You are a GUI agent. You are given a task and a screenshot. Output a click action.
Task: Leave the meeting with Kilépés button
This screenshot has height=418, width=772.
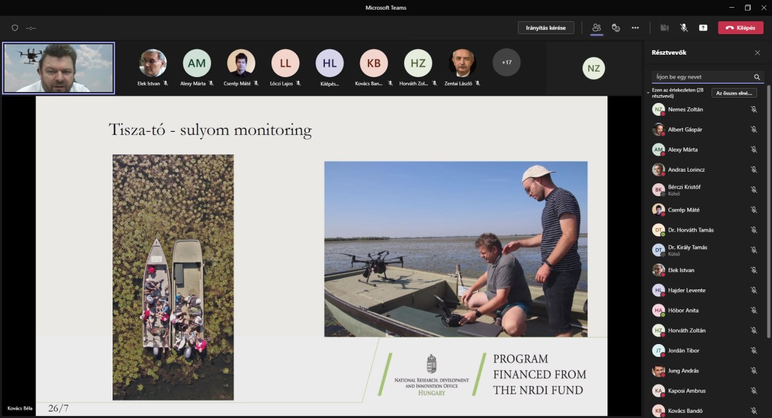click(740, 28)
